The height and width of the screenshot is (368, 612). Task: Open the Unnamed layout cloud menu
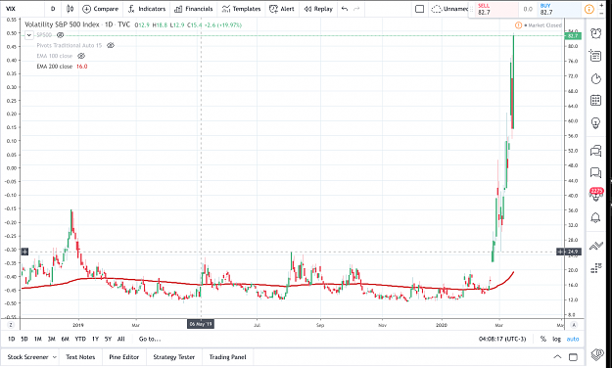point(448,9)
